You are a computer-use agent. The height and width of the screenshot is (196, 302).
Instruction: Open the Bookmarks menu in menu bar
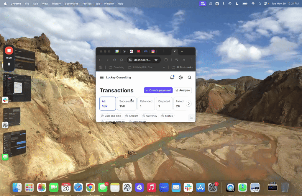(71, 4)
